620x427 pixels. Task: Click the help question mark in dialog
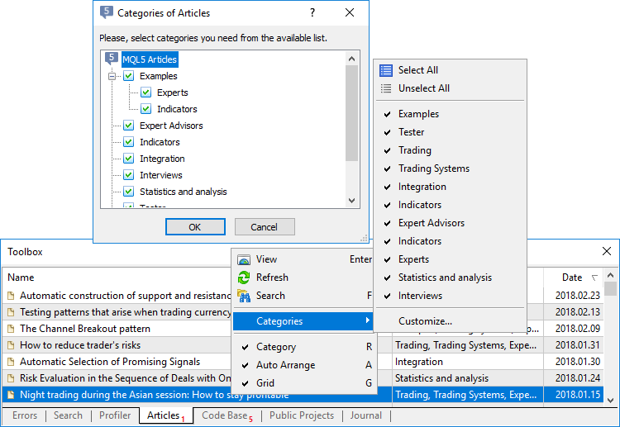click(x=312, y=13)
